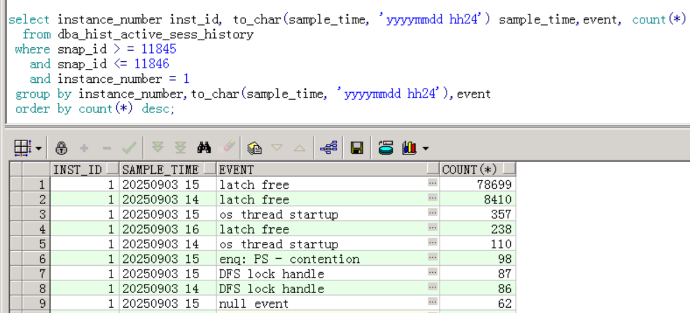Click the select-all corner cell of grid

(x=16, y=169)
